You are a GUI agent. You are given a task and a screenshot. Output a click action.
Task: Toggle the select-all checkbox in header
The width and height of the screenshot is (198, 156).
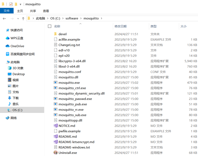pyautogui.click(x=50, y=26)
